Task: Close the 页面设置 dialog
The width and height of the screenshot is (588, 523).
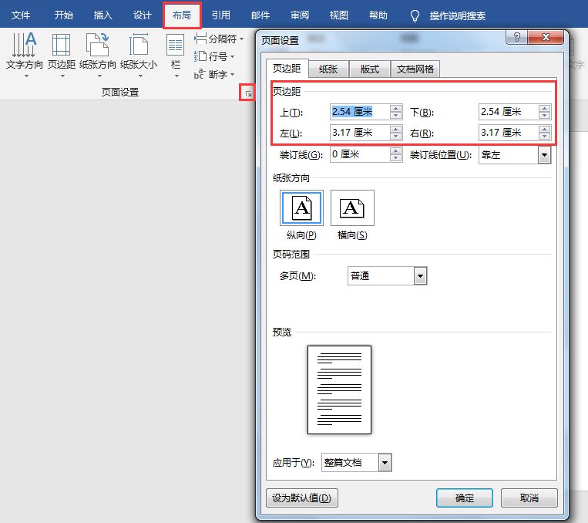Action: point(546,37)
